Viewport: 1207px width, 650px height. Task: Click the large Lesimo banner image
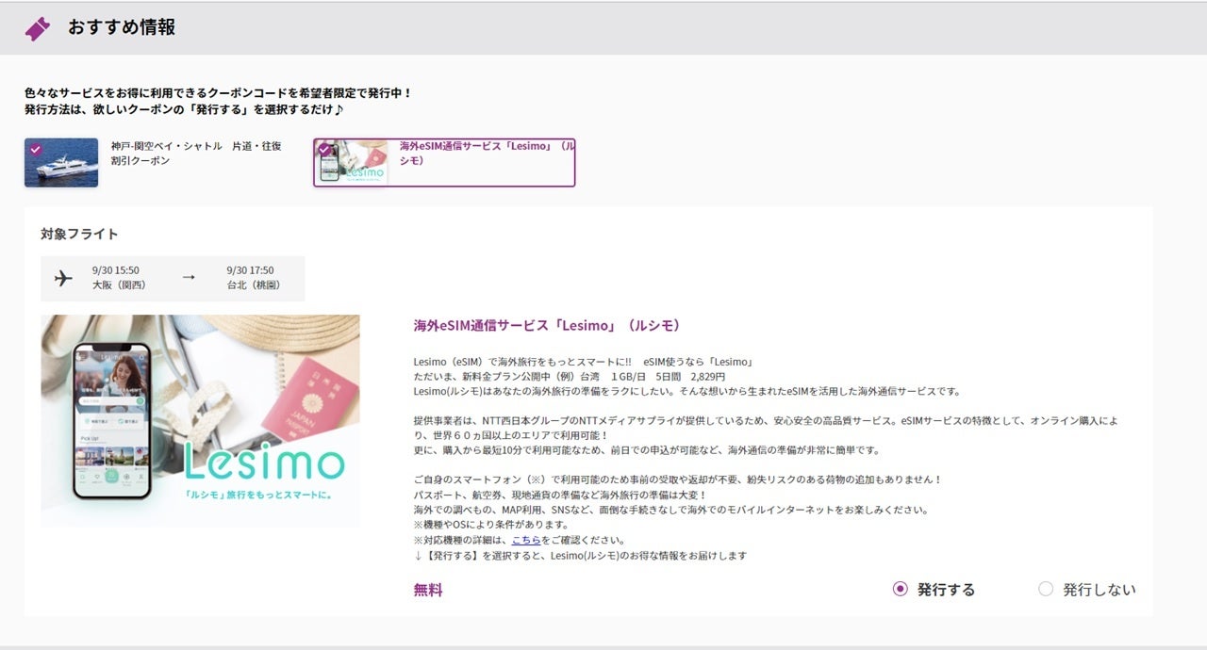click(x=200, y=420)
